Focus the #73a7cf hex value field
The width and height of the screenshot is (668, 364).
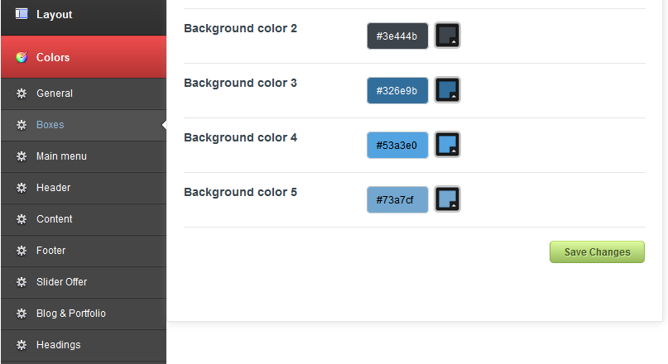pyautogui.click(x=397, y=200)
